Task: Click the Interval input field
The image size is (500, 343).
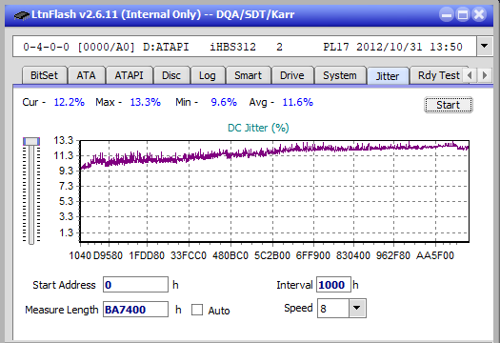Action: [333, 285]
